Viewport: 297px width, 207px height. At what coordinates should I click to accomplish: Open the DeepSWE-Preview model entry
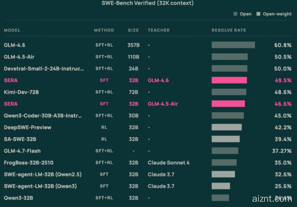(28, 127)
